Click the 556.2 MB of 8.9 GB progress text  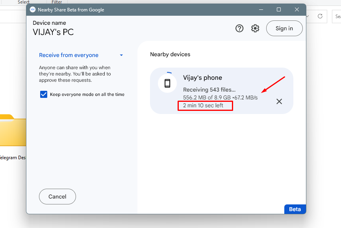[x=207, y=98]
